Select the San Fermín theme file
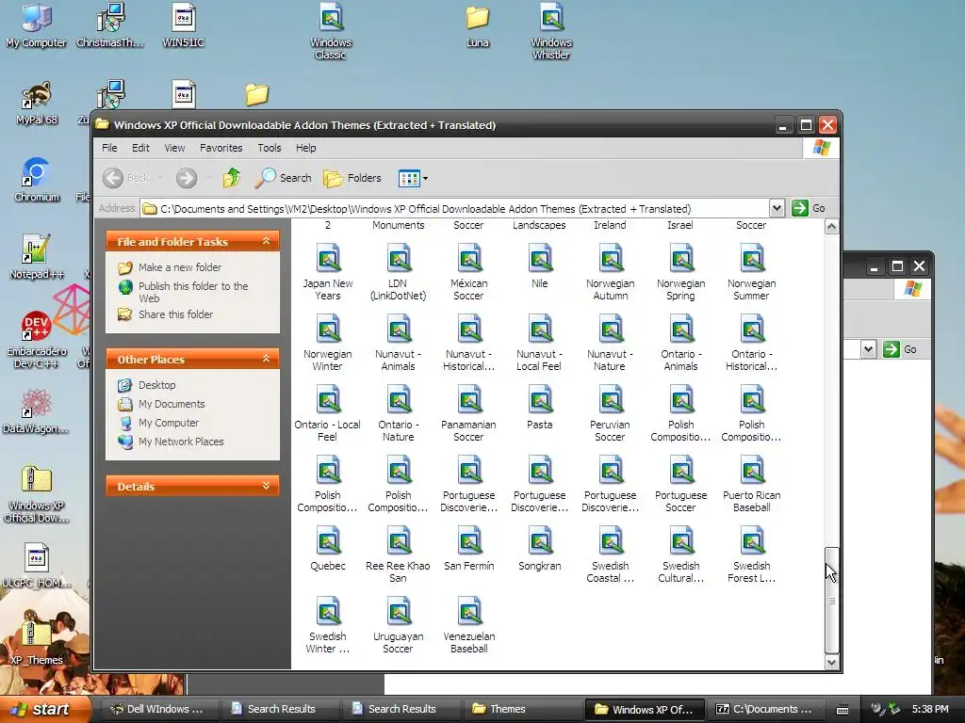965x723 pixels. (469, 549)
